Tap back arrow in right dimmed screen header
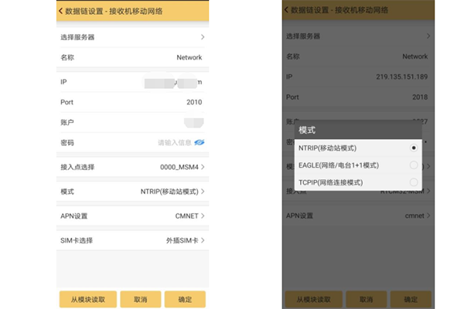 287,10
